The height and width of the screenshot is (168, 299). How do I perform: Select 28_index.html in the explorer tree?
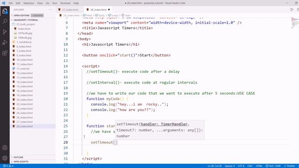click(24, 126)
